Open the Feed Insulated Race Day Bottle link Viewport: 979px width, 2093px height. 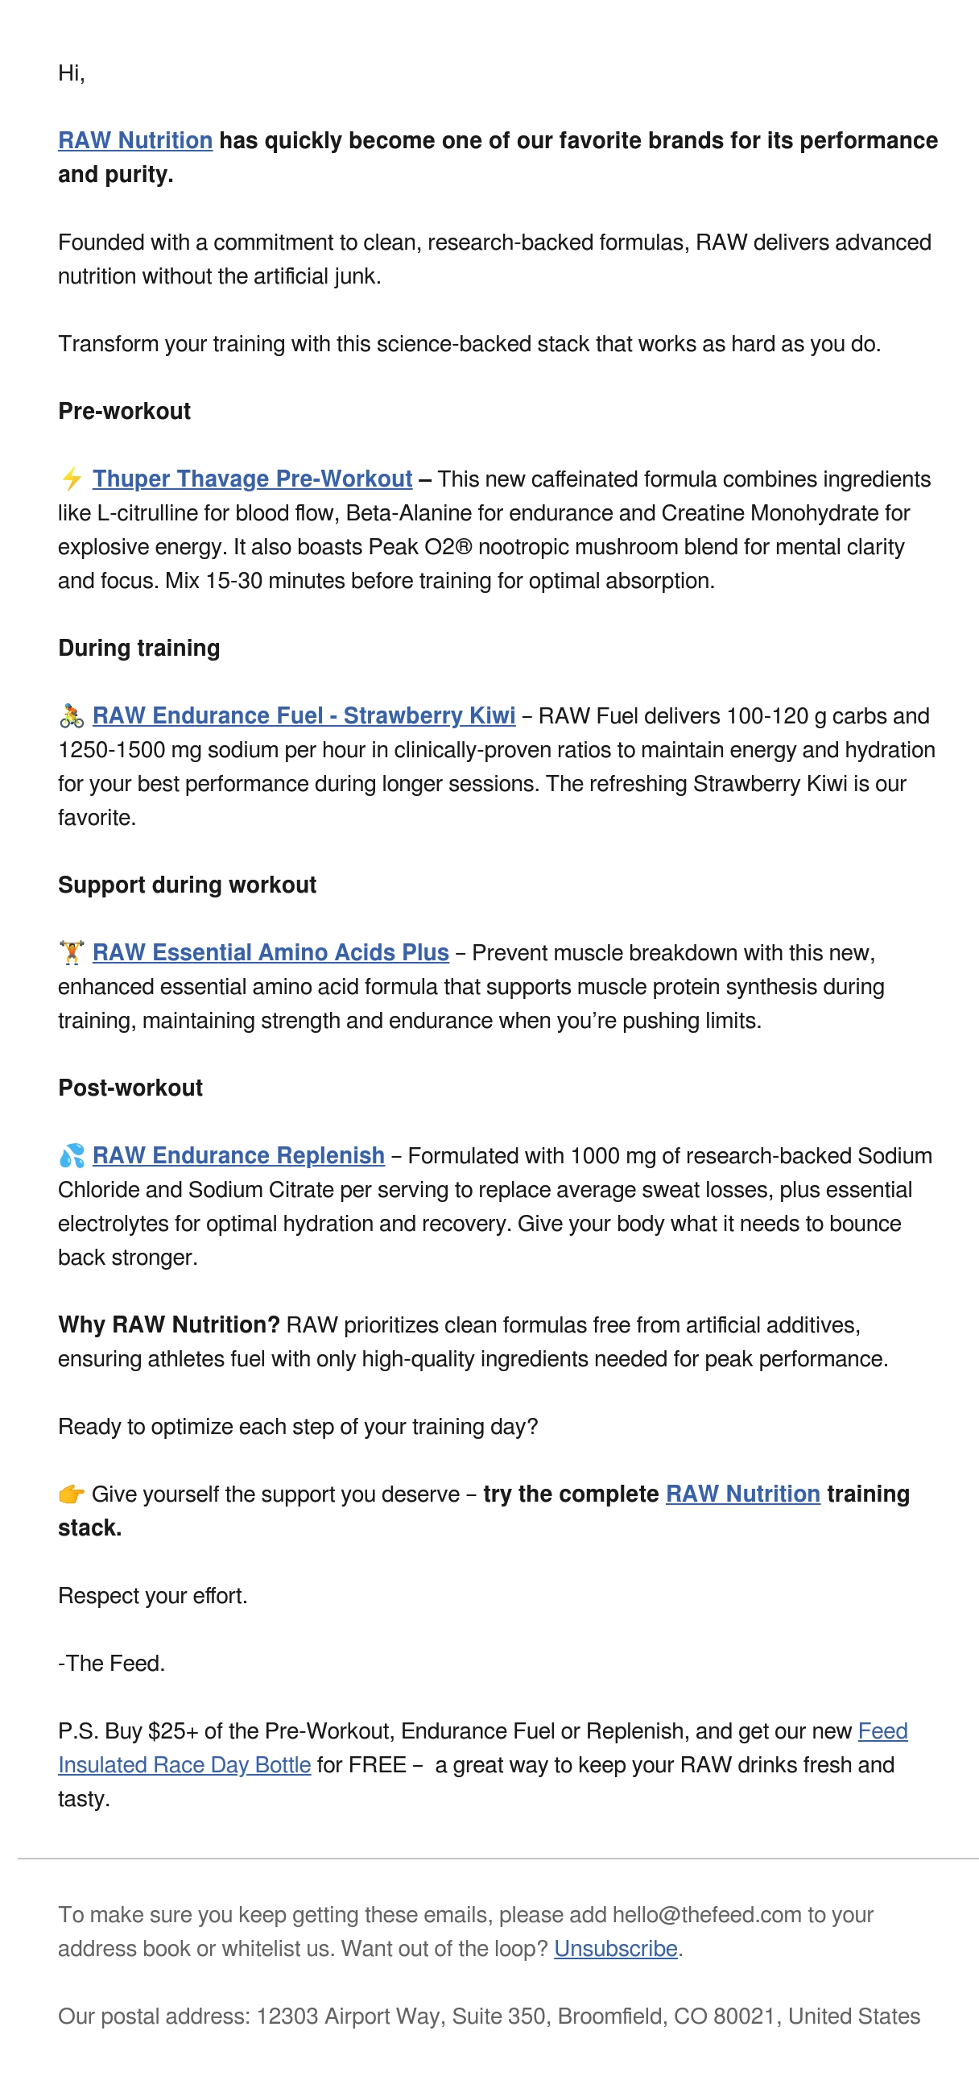click(184, 1765)
